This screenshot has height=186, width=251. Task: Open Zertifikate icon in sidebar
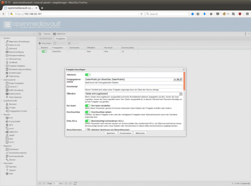pyautogui.click(x=7, y=62)
